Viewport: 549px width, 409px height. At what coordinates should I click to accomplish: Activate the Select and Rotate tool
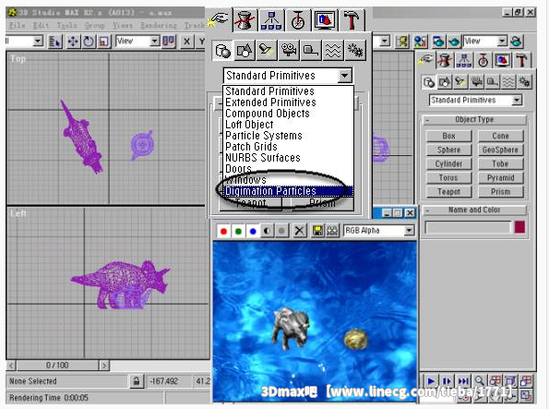click(x=89, y=42)
